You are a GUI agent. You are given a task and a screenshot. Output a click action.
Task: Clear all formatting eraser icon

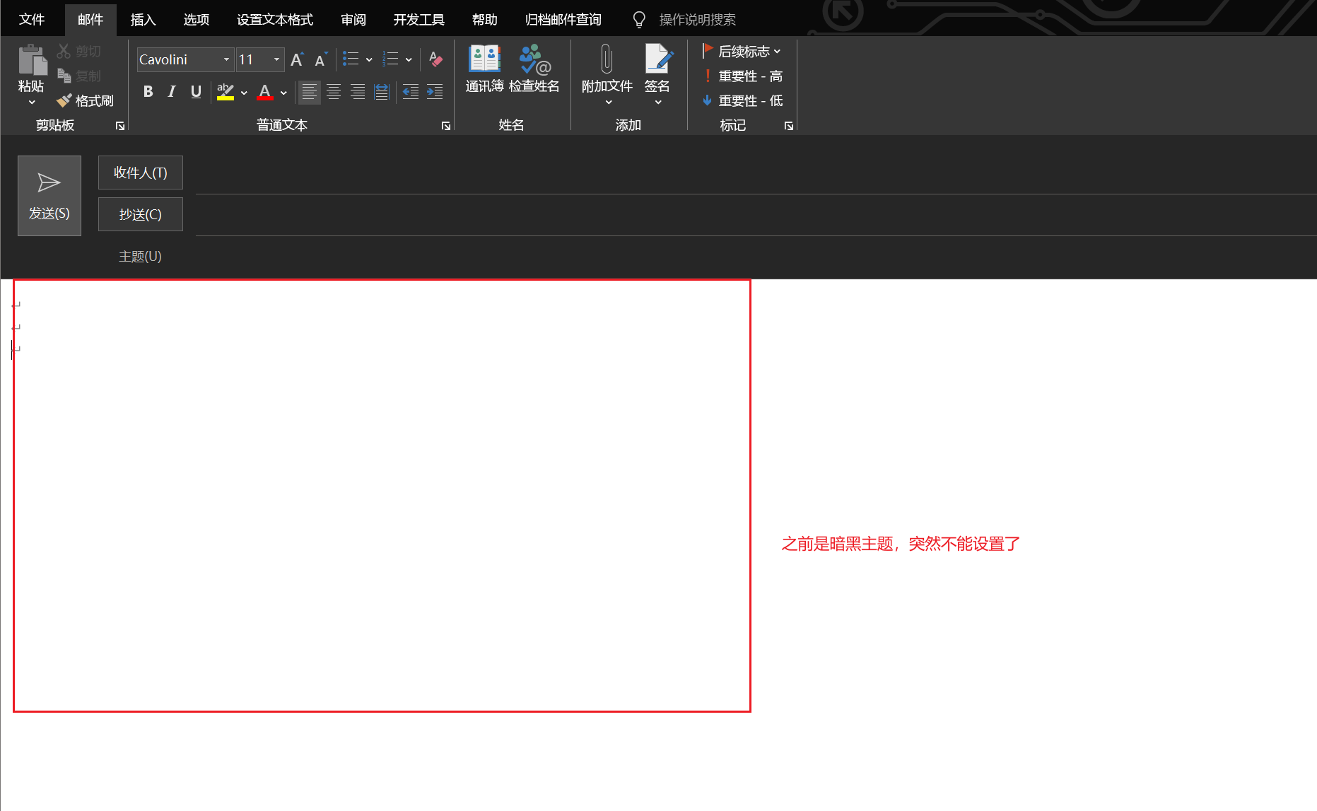click(435, 59)
